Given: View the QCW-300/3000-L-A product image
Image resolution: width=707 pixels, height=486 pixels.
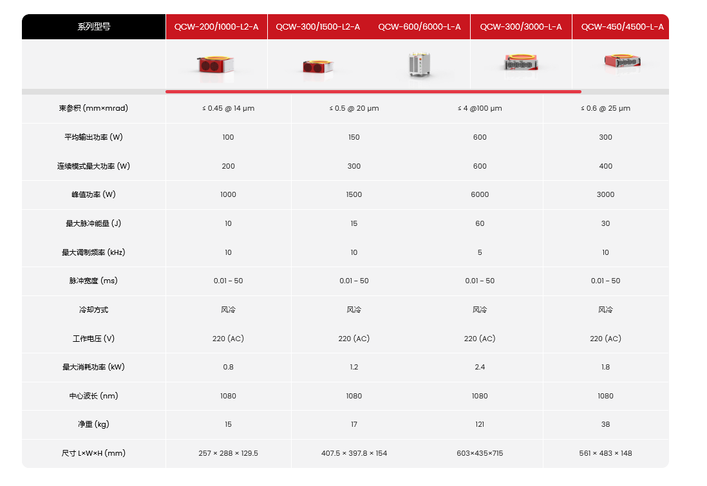Looking at the screenshot, I should [521, 63].
